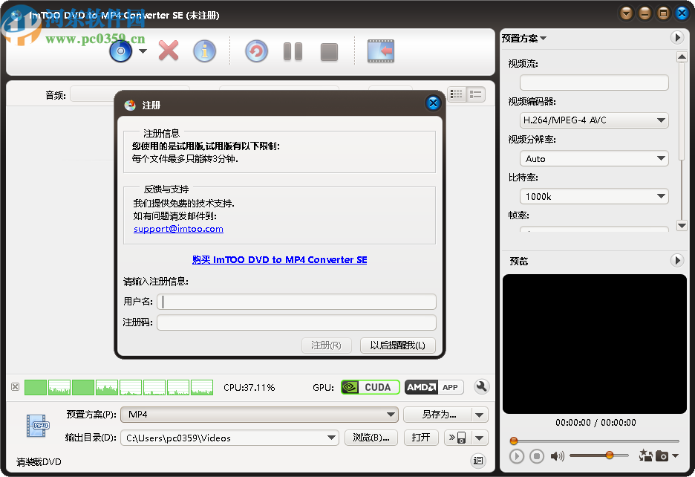The width and height of the screenshot is (695, 477).
Task: Capture a snapshot with the camera icon
Action: coord(662,455)
